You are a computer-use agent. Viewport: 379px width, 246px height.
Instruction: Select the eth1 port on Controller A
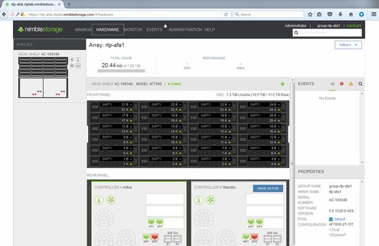[146, 238]
